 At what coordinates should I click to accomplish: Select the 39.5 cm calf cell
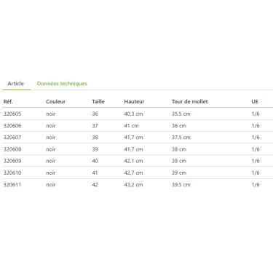(x=181, y=185)
